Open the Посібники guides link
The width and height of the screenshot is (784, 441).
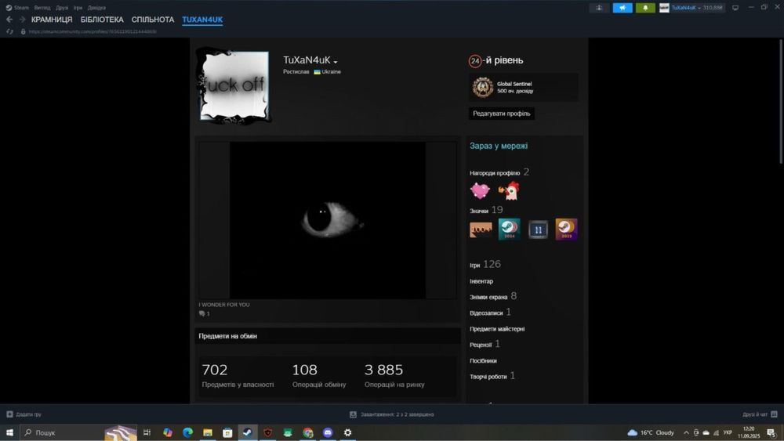(483, 360)
